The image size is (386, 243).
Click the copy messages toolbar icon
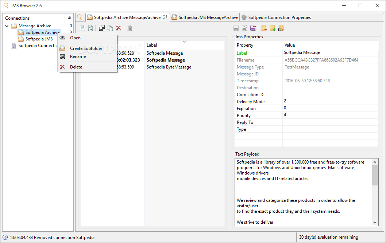coord(110,28)
